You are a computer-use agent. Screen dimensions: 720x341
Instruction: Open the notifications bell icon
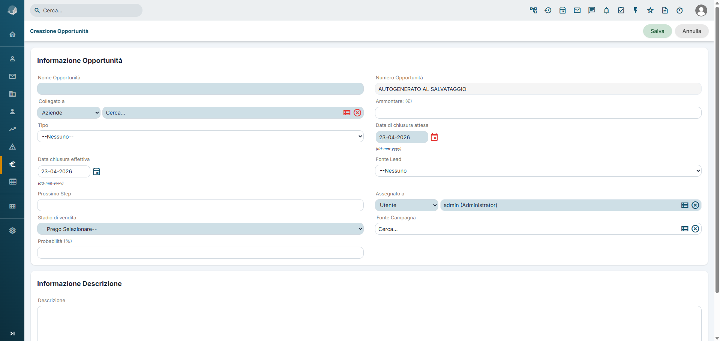click(x=606, y=10)
